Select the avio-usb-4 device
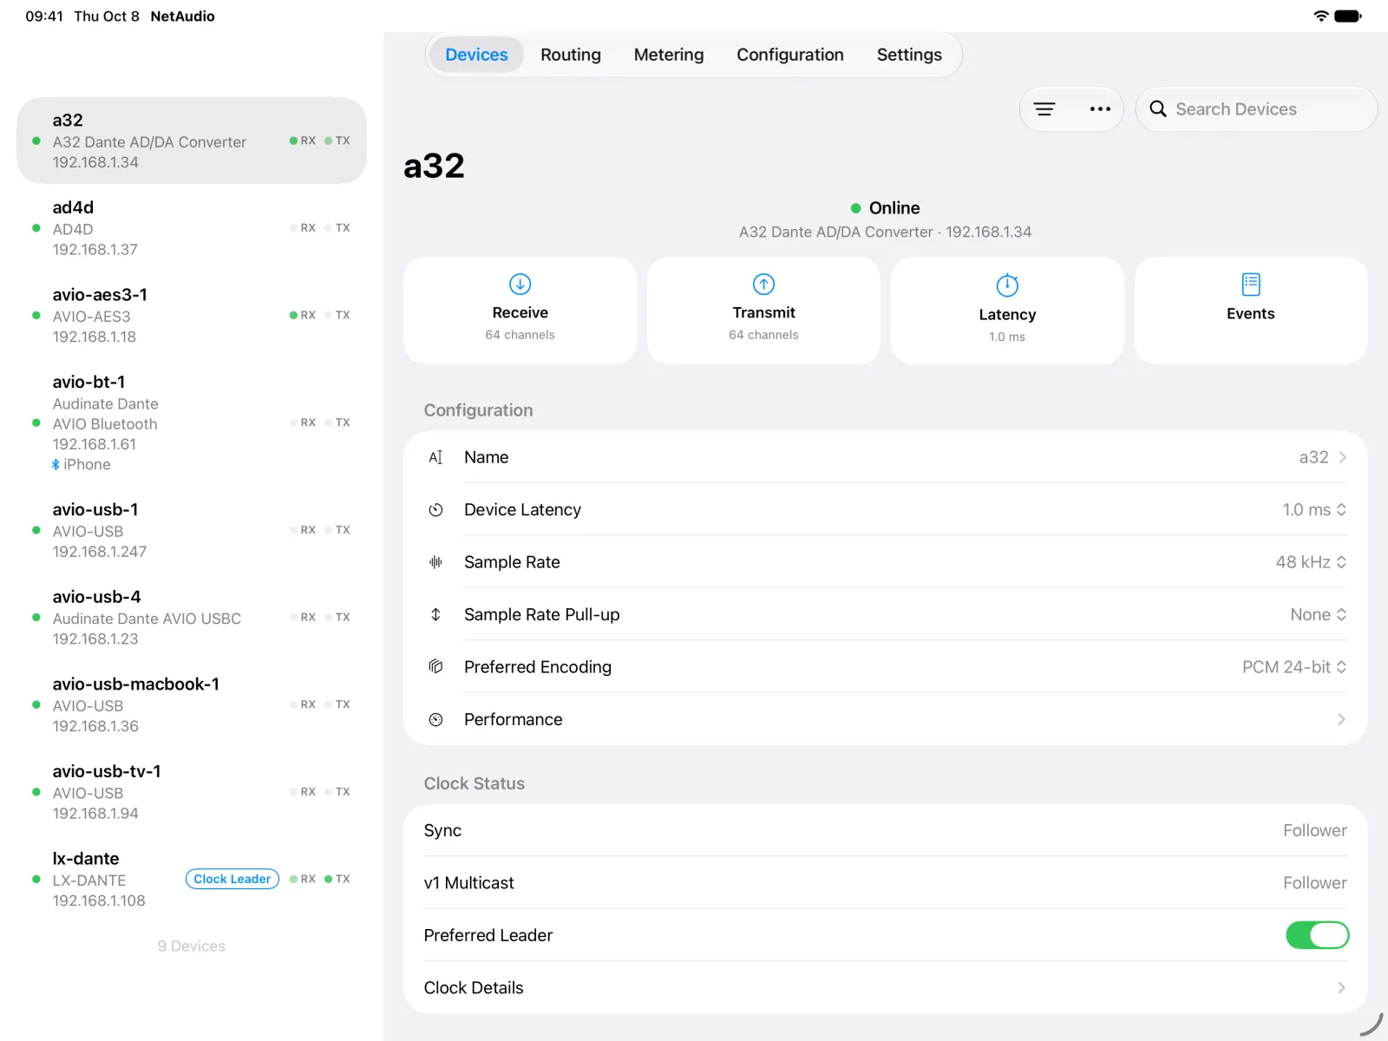Screen dimensions: 1388x1041 point(192,618)
